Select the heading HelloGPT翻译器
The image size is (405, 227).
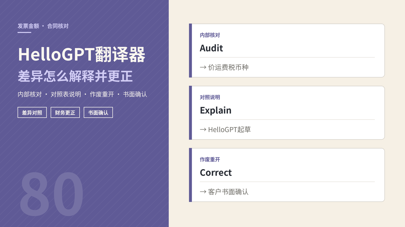click(82, 54)
